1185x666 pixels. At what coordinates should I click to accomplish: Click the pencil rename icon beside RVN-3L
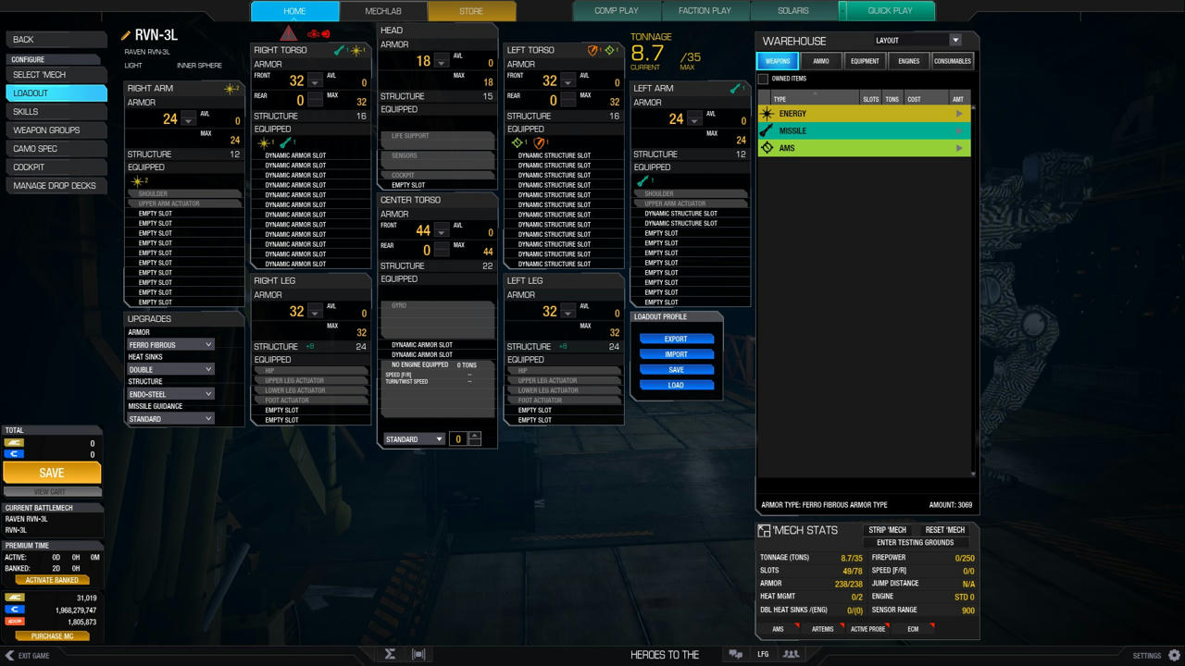tap(126, 36)
